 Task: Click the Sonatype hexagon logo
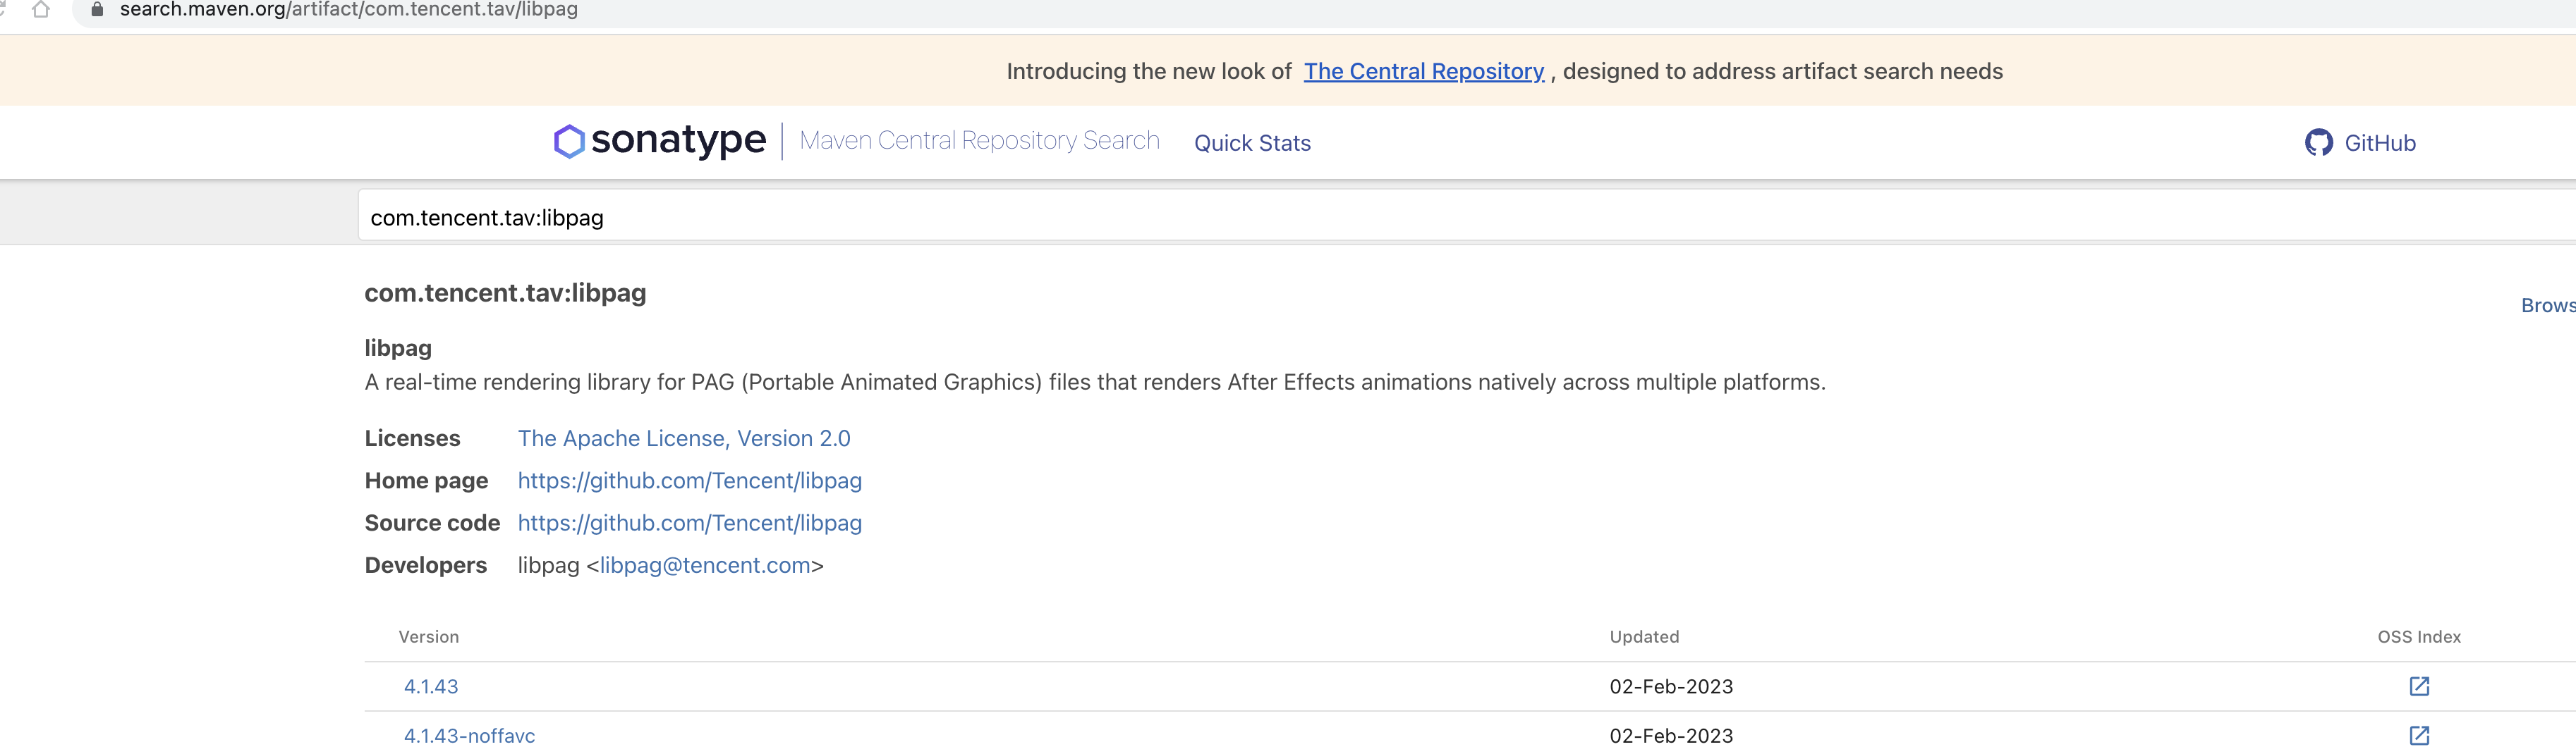568,142
